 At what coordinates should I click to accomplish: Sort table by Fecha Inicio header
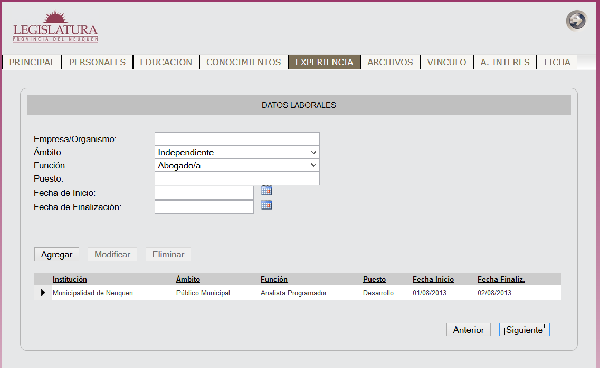(433, 280)
